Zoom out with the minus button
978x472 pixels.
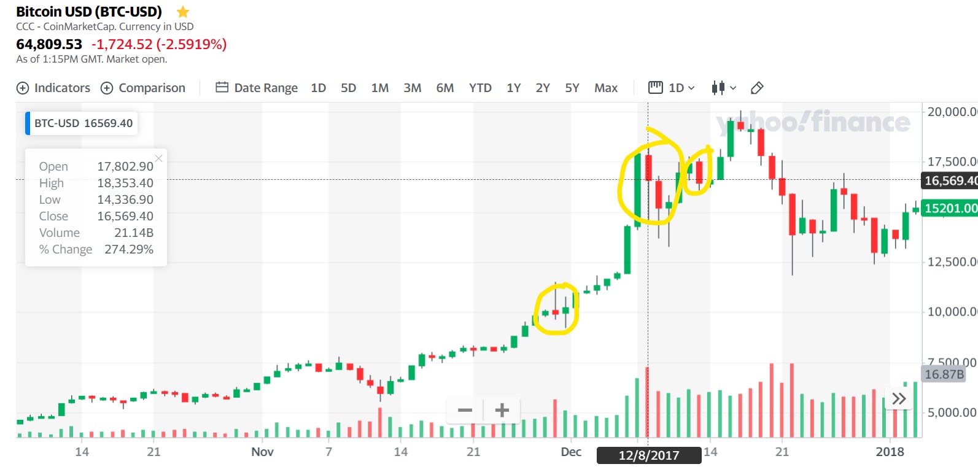465,410
